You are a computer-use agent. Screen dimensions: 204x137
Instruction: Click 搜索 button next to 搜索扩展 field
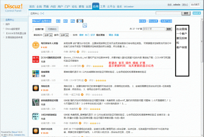(x=169, y=29)
